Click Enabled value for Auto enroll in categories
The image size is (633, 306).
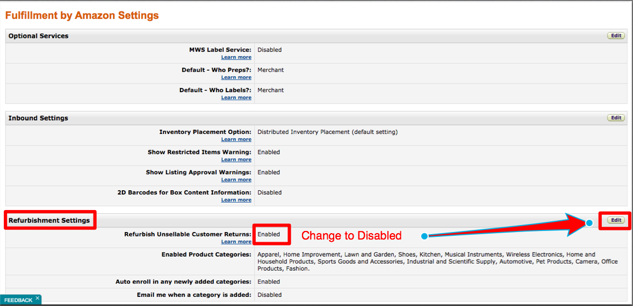point(269,281)
